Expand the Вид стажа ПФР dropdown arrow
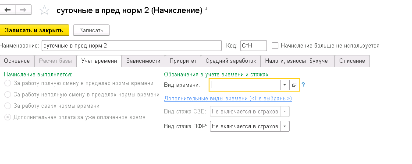 pos(285,126)
